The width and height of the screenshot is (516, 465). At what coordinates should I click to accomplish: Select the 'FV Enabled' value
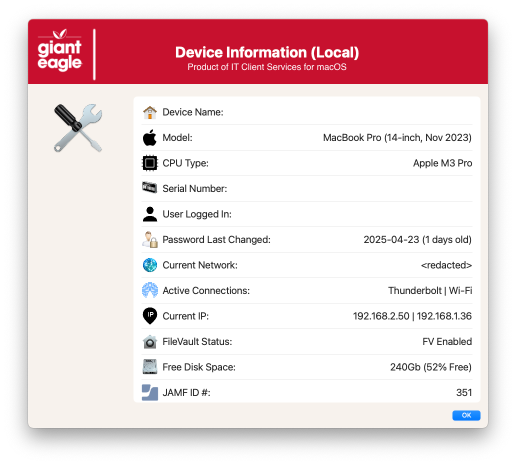coord(447,341)
